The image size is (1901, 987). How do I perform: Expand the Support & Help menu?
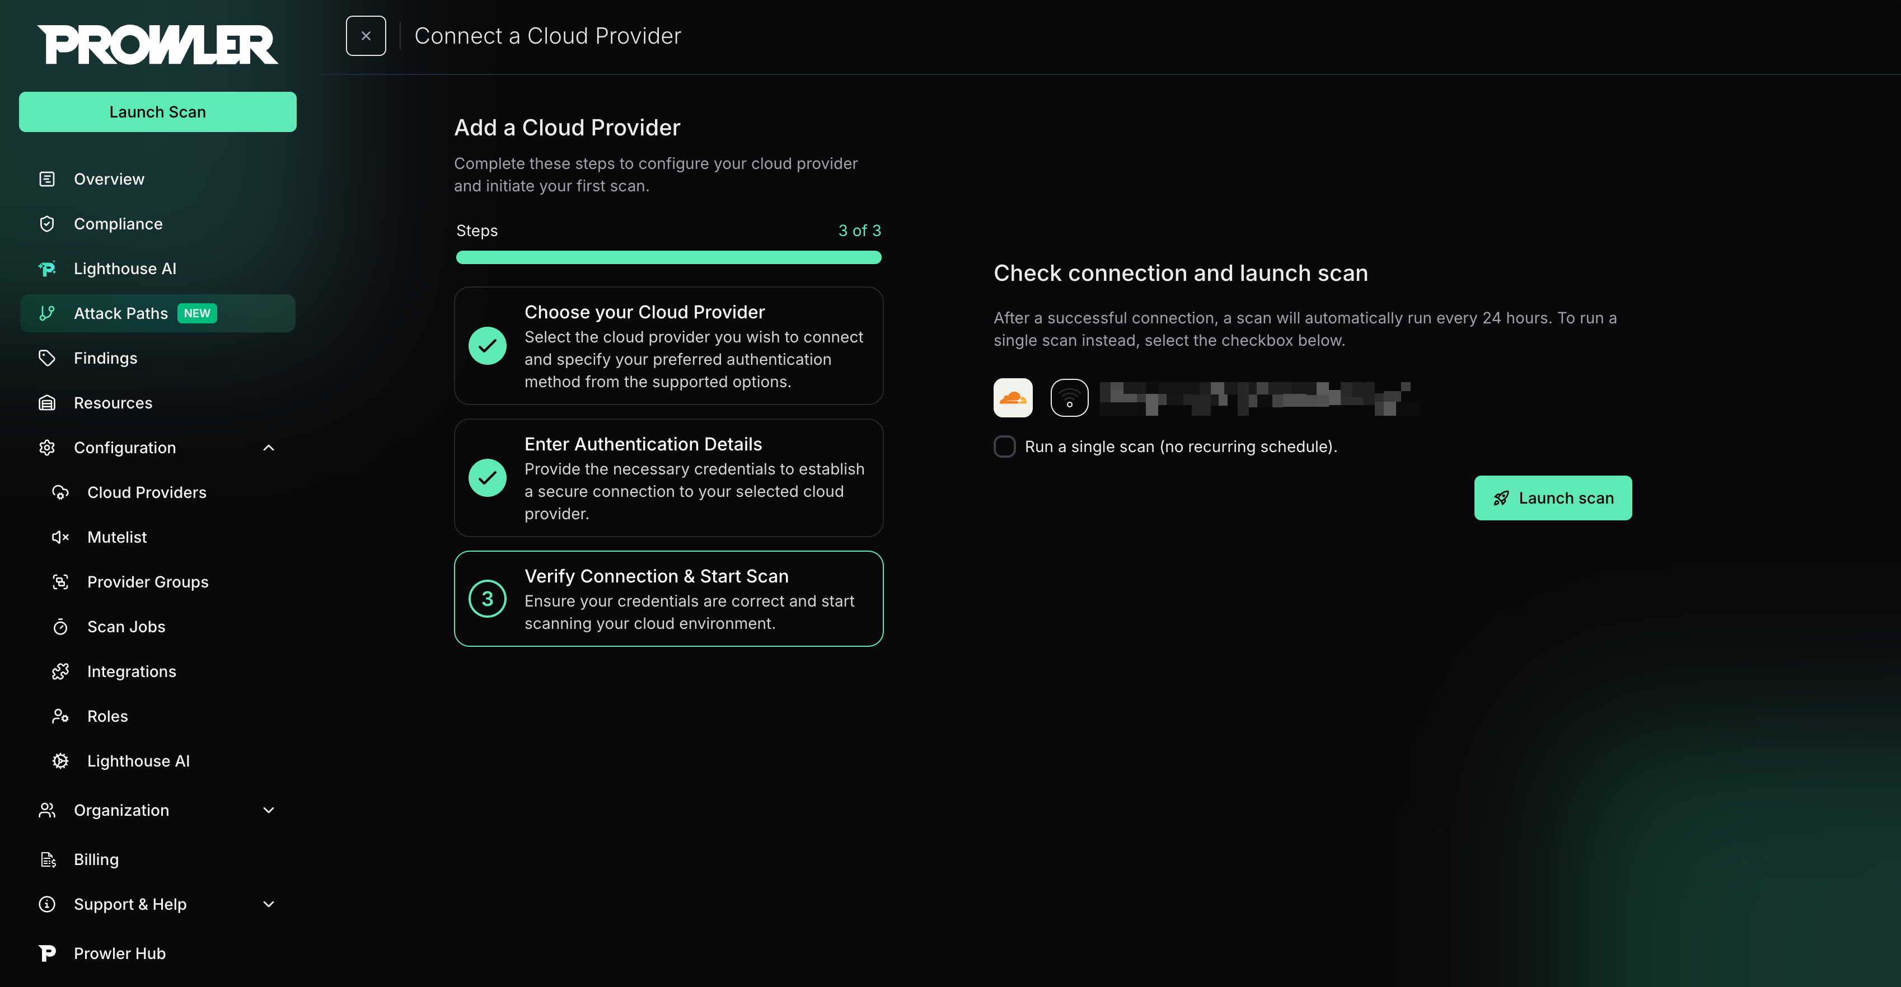pos(269,904)
